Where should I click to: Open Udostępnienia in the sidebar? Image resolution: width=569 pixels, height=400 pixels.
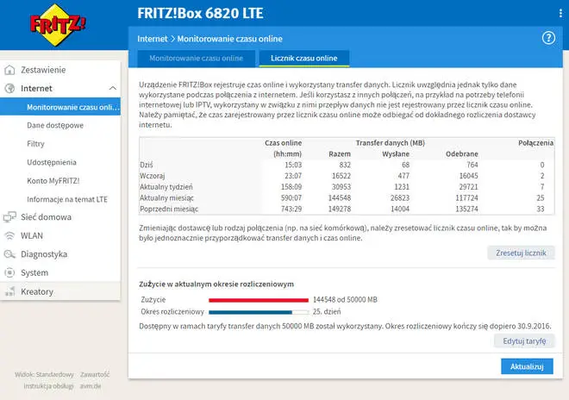[x=52, y=162]
